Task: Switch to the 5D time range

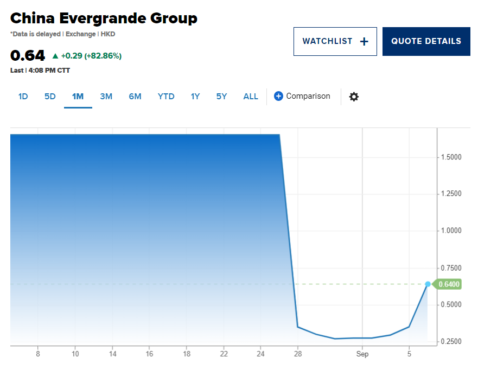Action: [50, 97]
